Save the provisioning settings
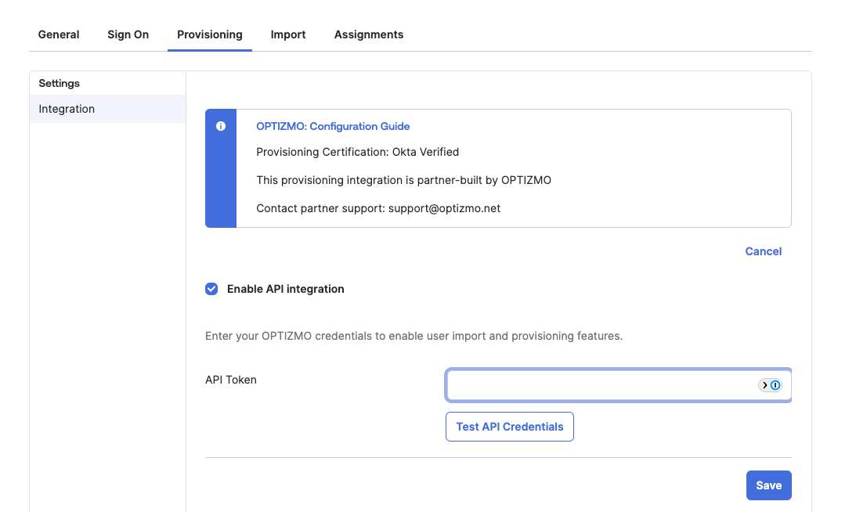Image resolution: width=856 pixels, height=512 pixels. click(768, 485)
